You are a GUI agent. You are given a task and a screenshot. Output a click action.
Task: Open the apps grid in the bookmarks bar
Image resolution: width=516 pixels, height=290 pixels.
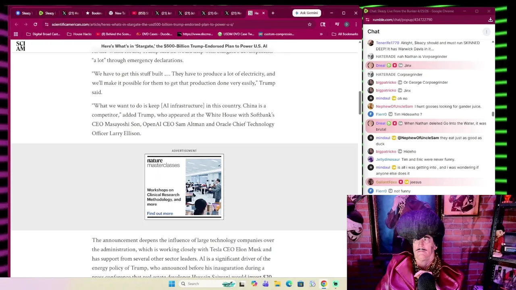point(16,34)
